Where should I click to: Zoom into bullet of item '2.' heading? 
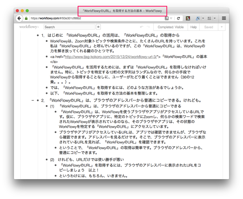pos(38,101)
